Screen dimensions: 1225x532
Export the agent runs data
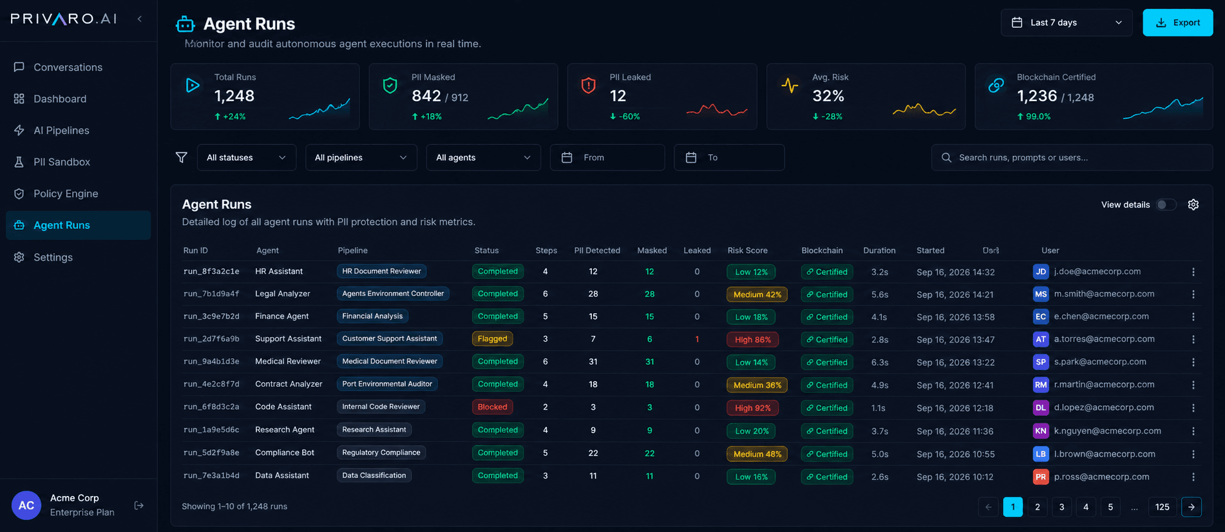tap(1178, 23)
